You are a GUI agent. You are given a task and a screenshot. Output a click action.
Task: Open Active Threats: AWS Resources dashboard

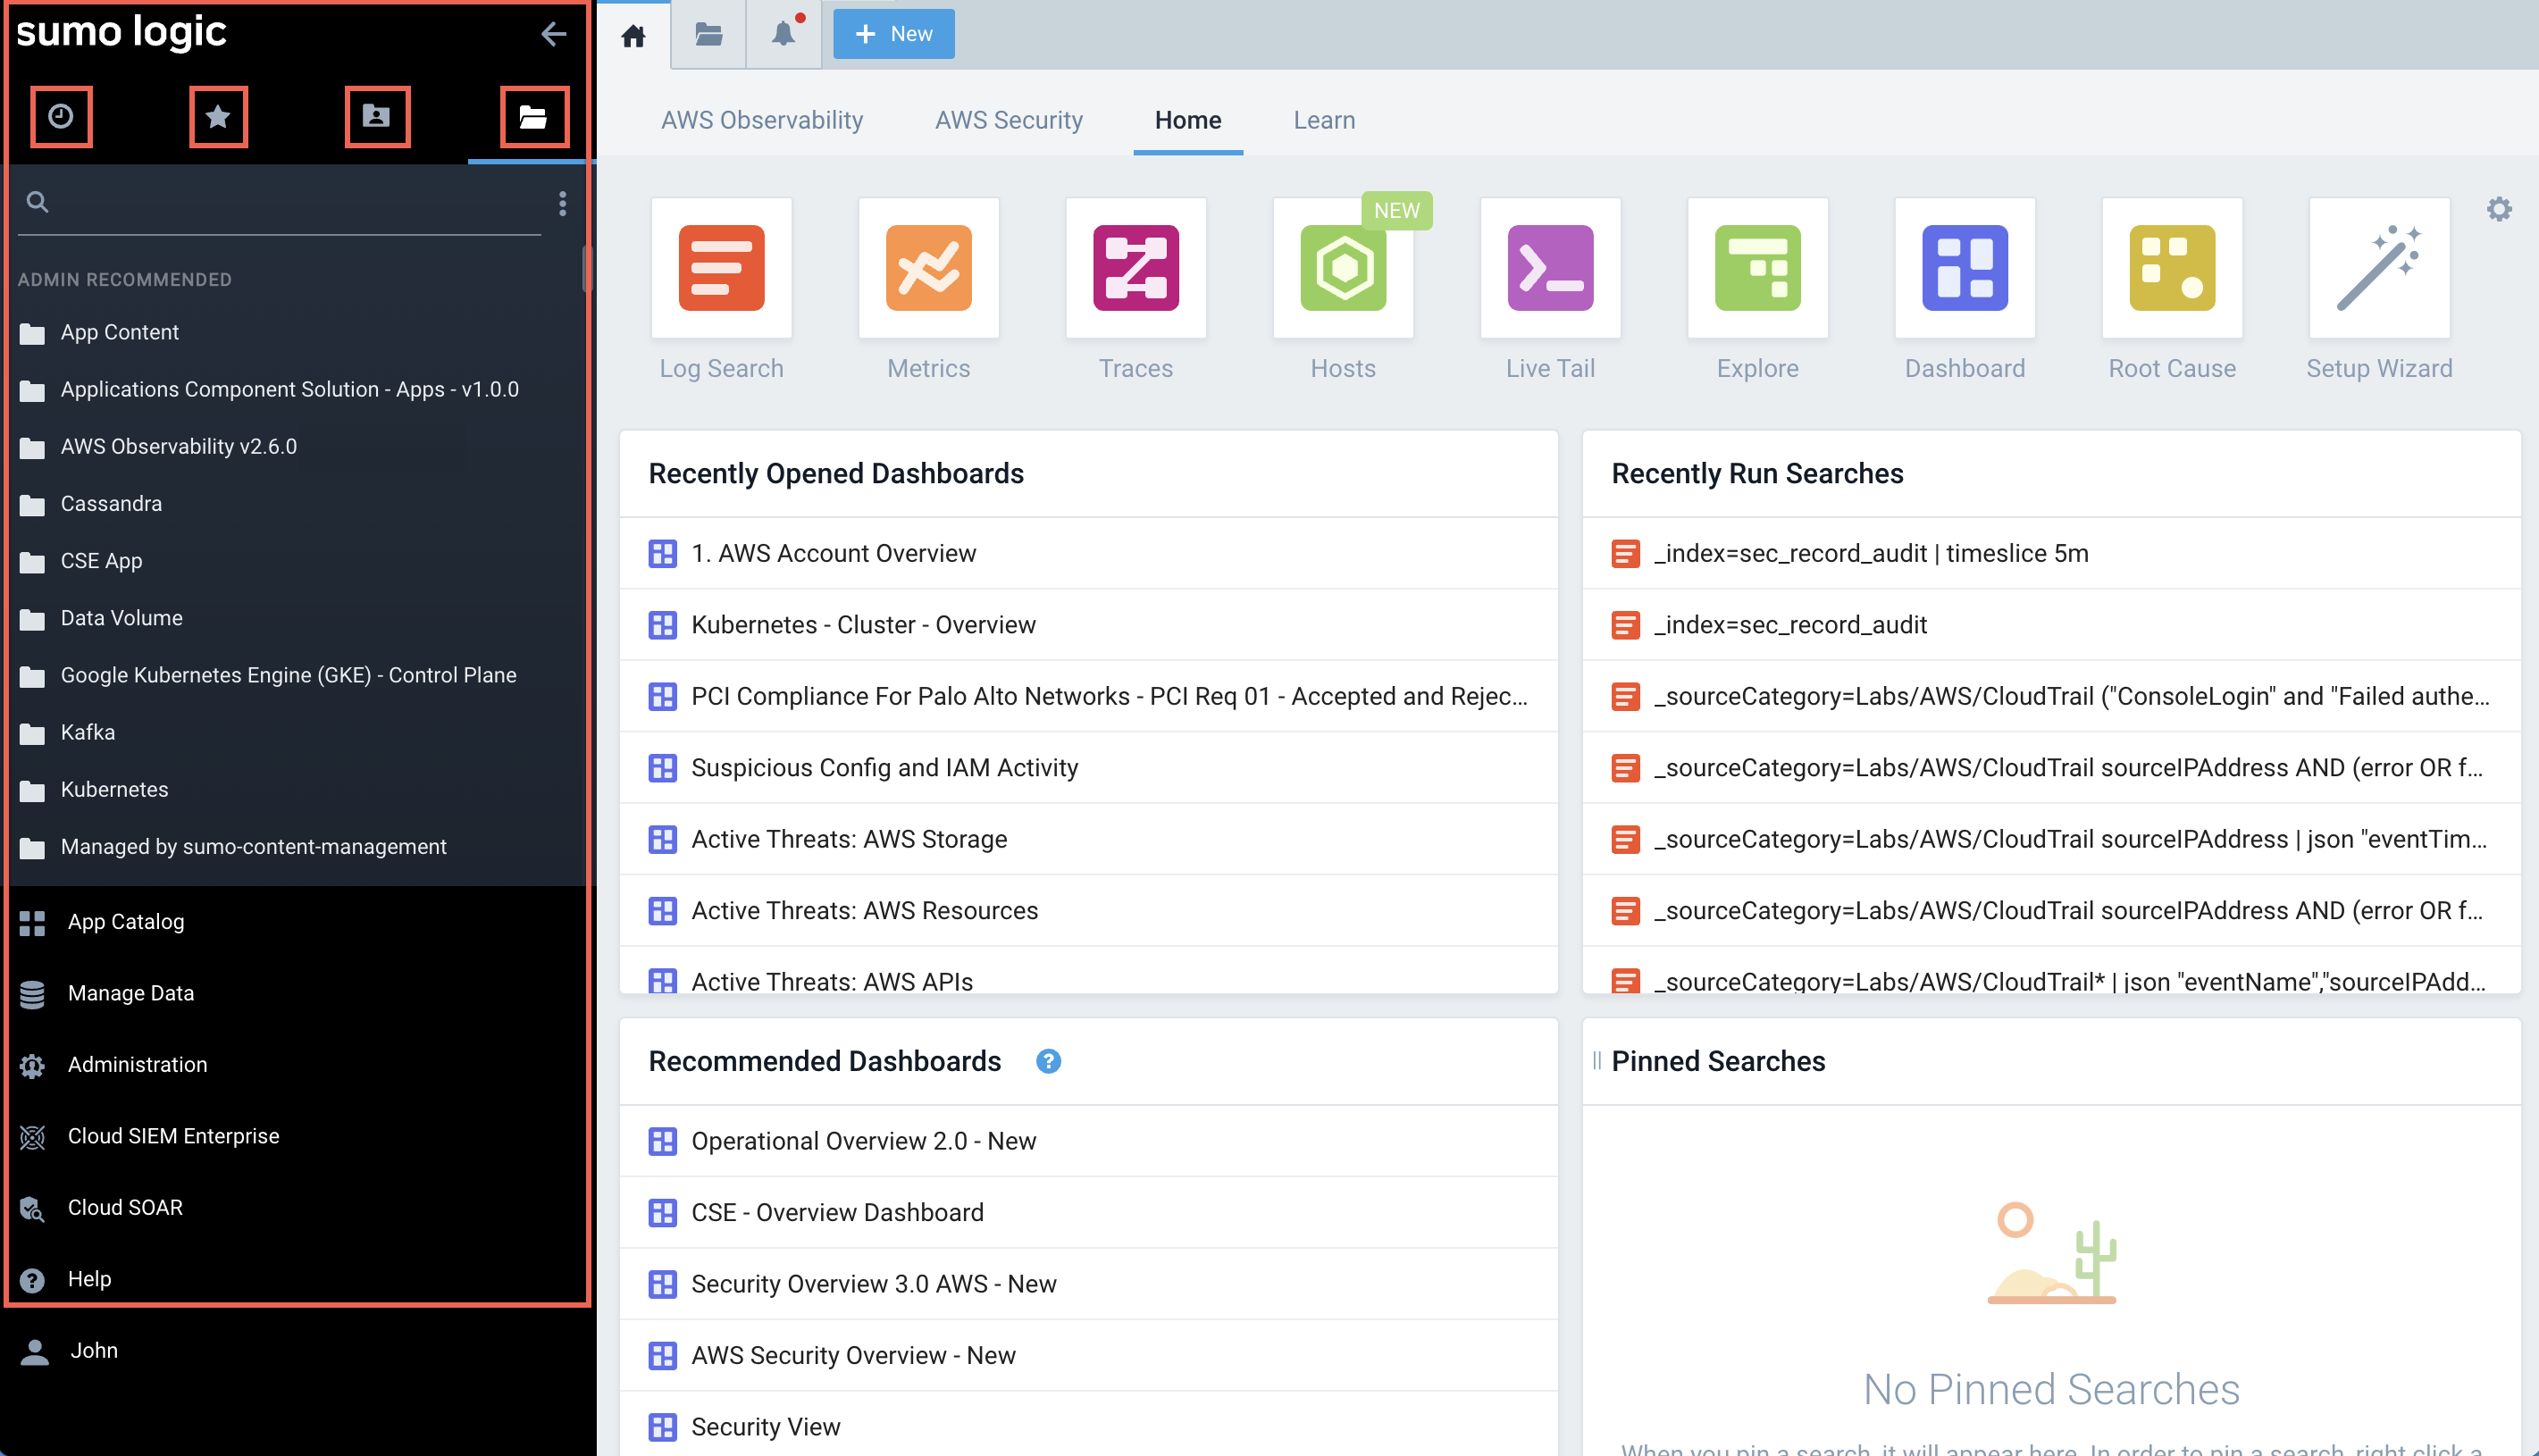pyautogui.click(x=1088, y=911)
